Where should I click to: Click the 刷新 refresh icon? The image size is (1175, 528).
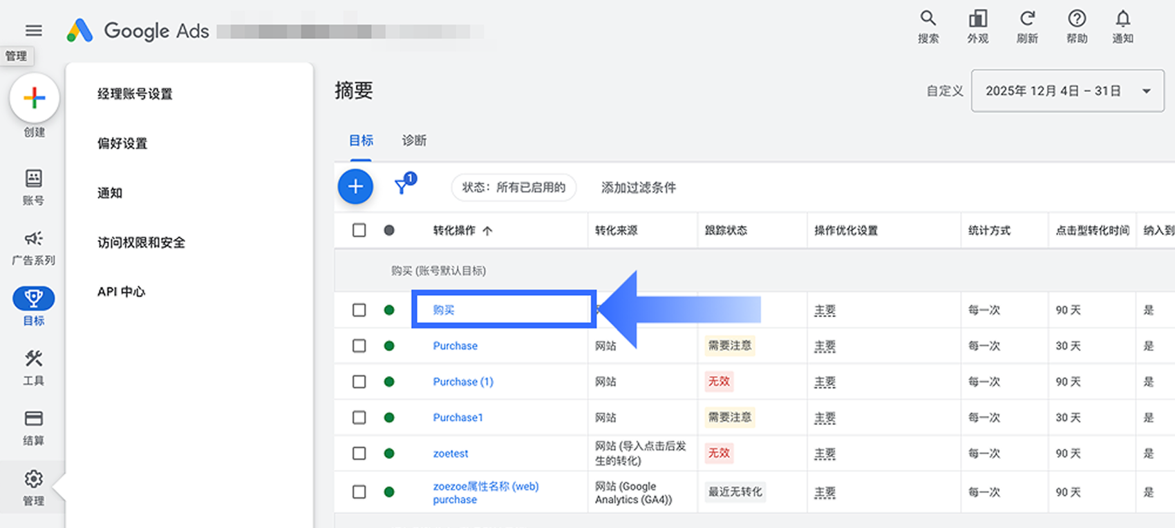1027,19
